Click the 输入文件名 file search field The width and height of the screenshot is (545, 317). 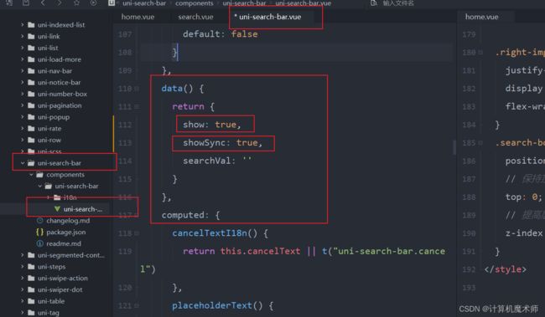(398, 3)
